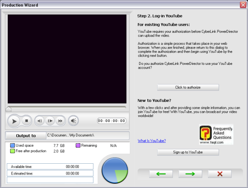Fast forward the preview
The image size is (248, 188).
60,121
